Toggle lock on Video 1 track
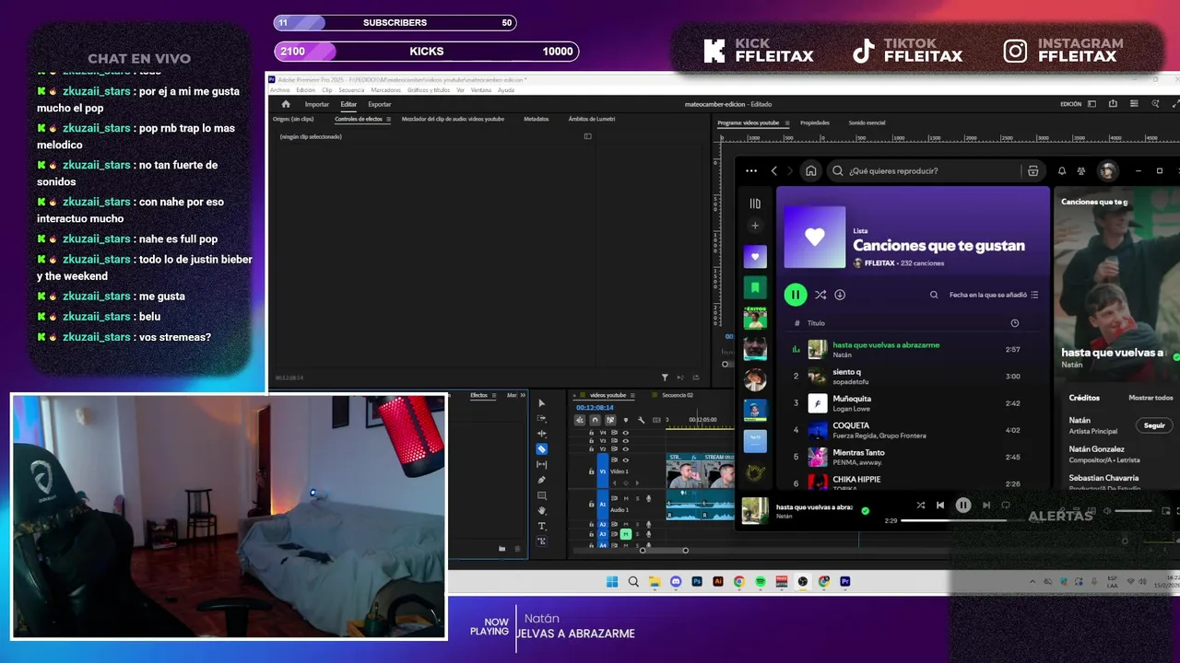Image resolution: width=1180 pixels, height=663 pixels. coord(591,471)
